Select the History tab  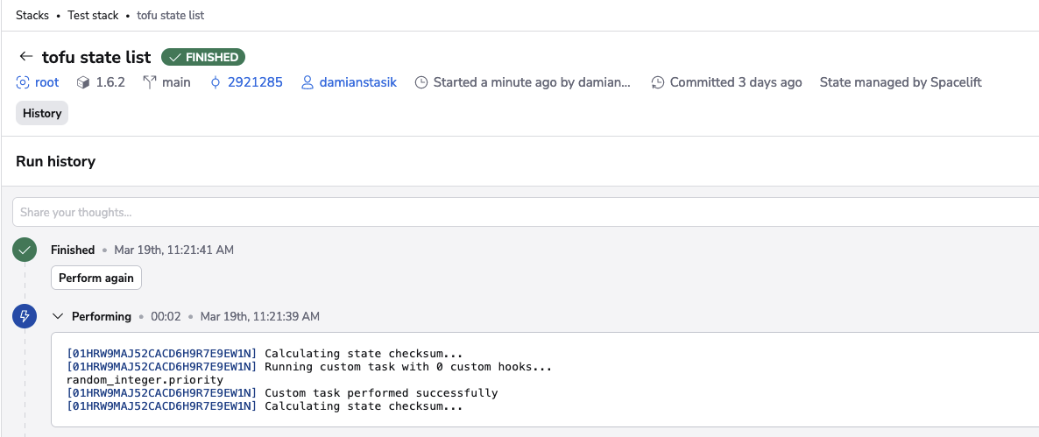pyautogui.click(x=42, y=113)
